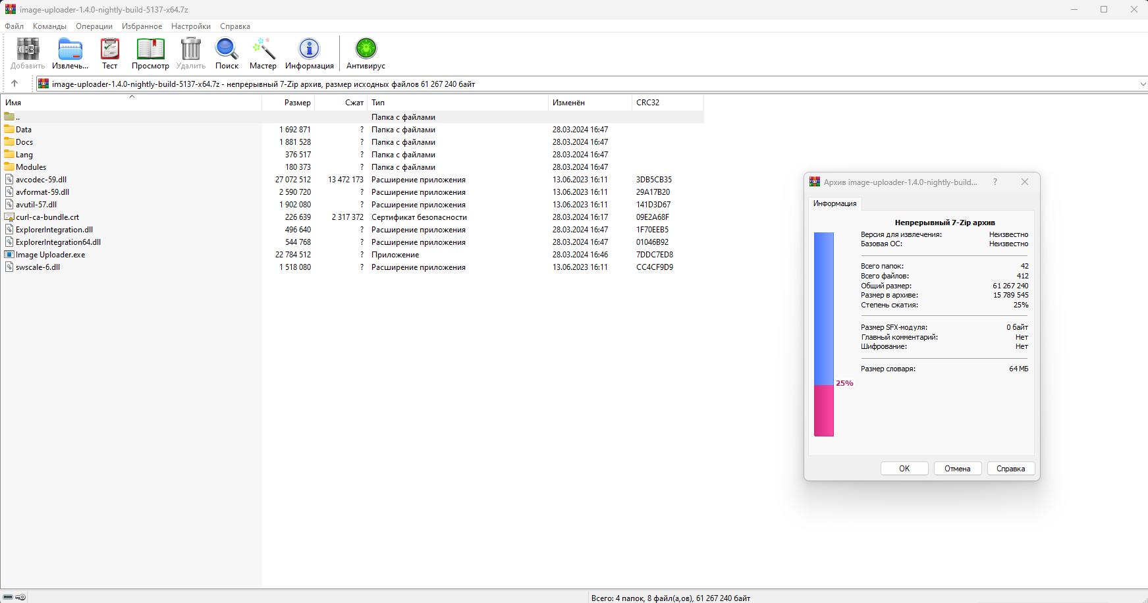Select the Data folder icon
The width and height of the screenshot is (1148, 603).
(x=9, y=130)
